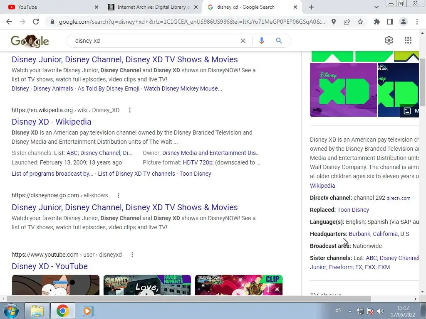426x319 pixels.
Task: Click the Google doodle logo
Action: [x=30, y=41]
